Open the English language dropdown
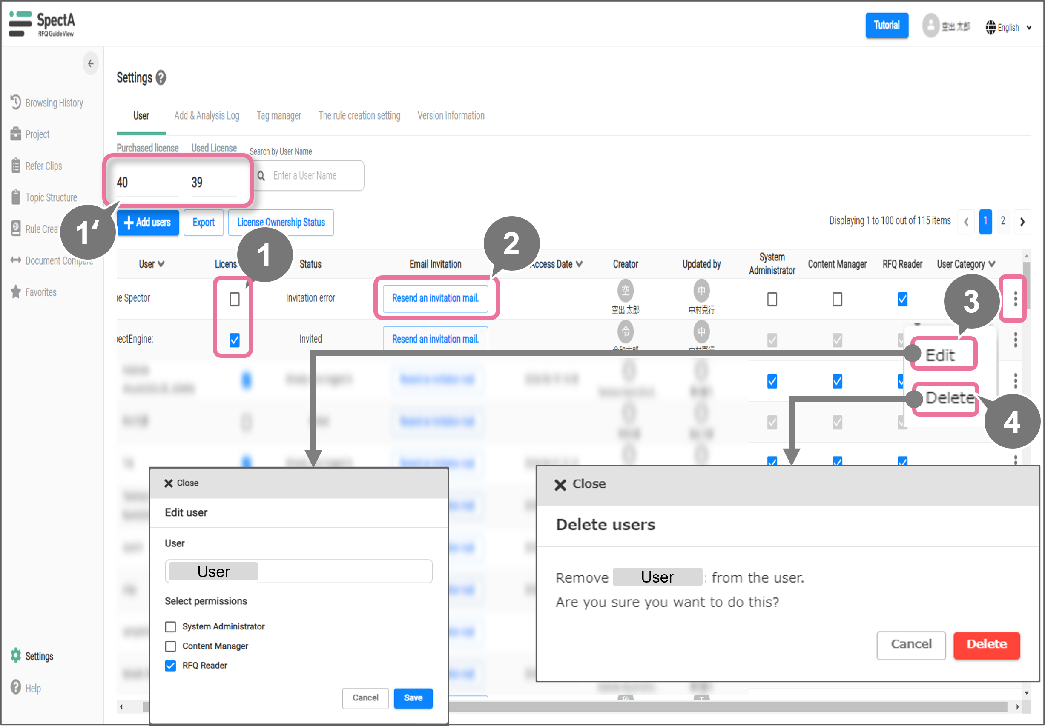This screenshot has height=726, width=1045. [1008, 28]
